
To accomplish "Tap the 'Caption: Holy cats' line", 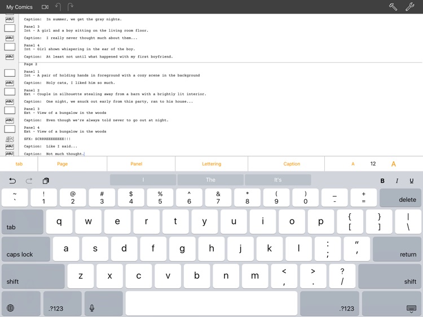I will tap(69, 83).
